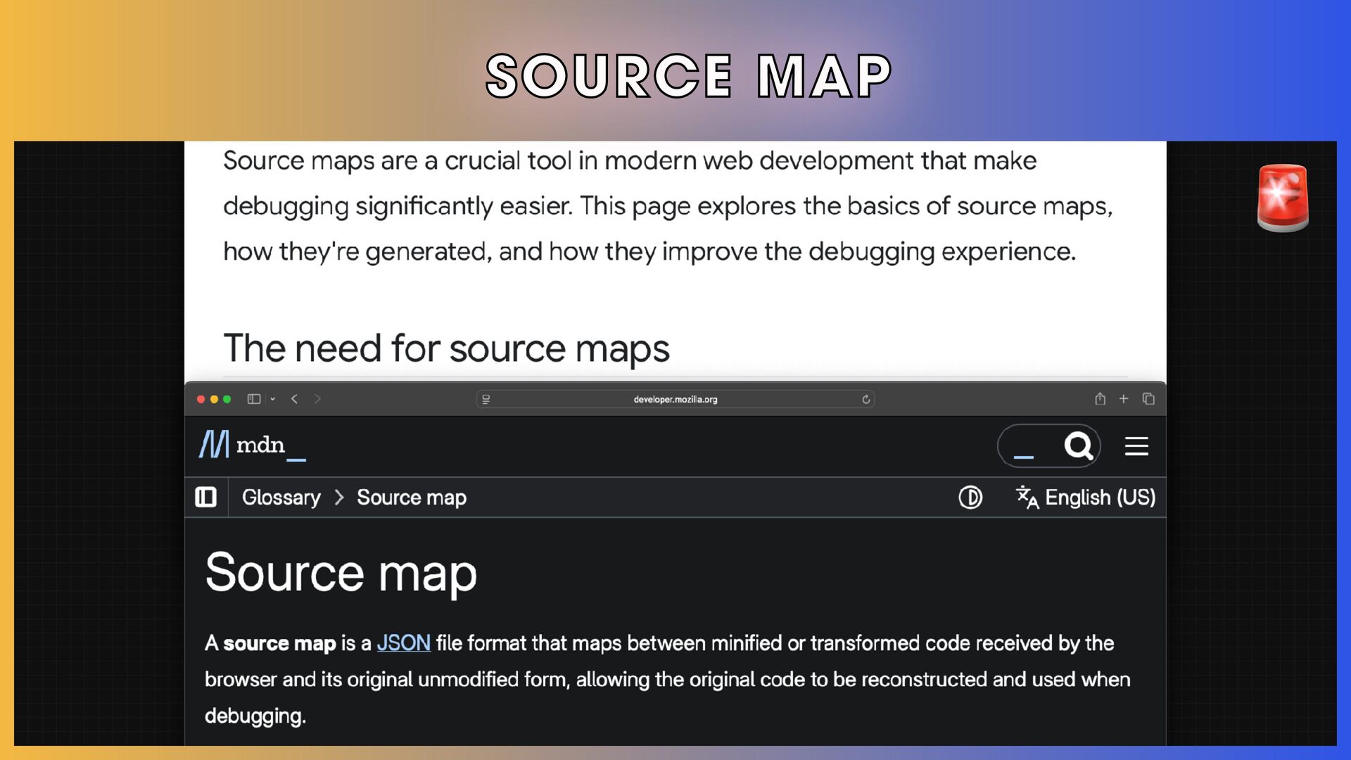Click the Safari share icon
Screen dimensions: 1351x760
click(x=1100, y=399)
